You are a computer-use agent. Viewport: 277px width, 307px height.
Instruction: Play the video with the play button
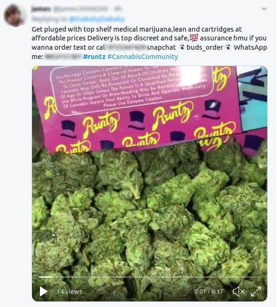tap(43, 291)
